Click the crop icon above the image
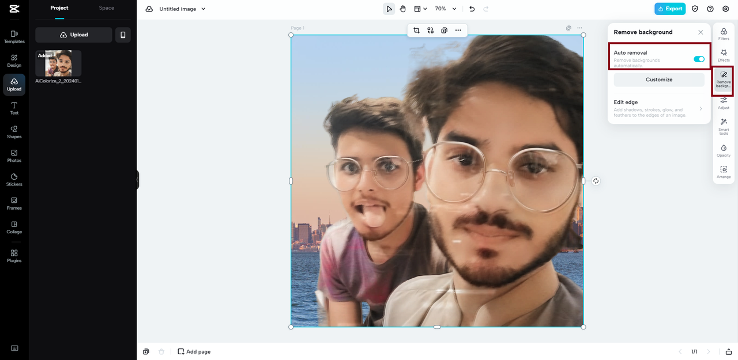The height and width of the screenshot is (360, 738). pyautogui.click(x=416, y=30)
